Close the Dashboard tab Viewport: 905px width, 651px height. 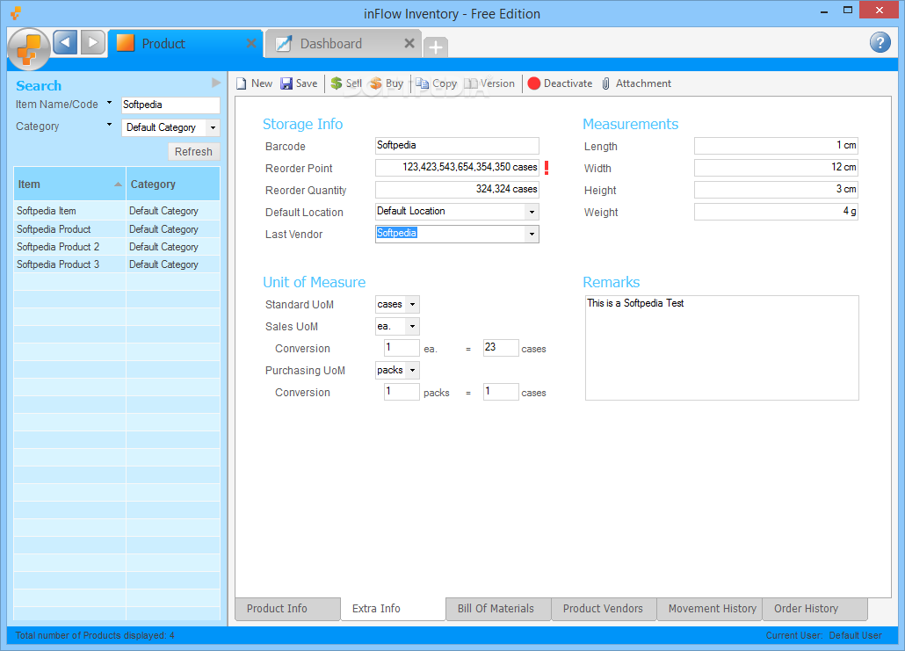pyautogui.click(x=409, y=43)
